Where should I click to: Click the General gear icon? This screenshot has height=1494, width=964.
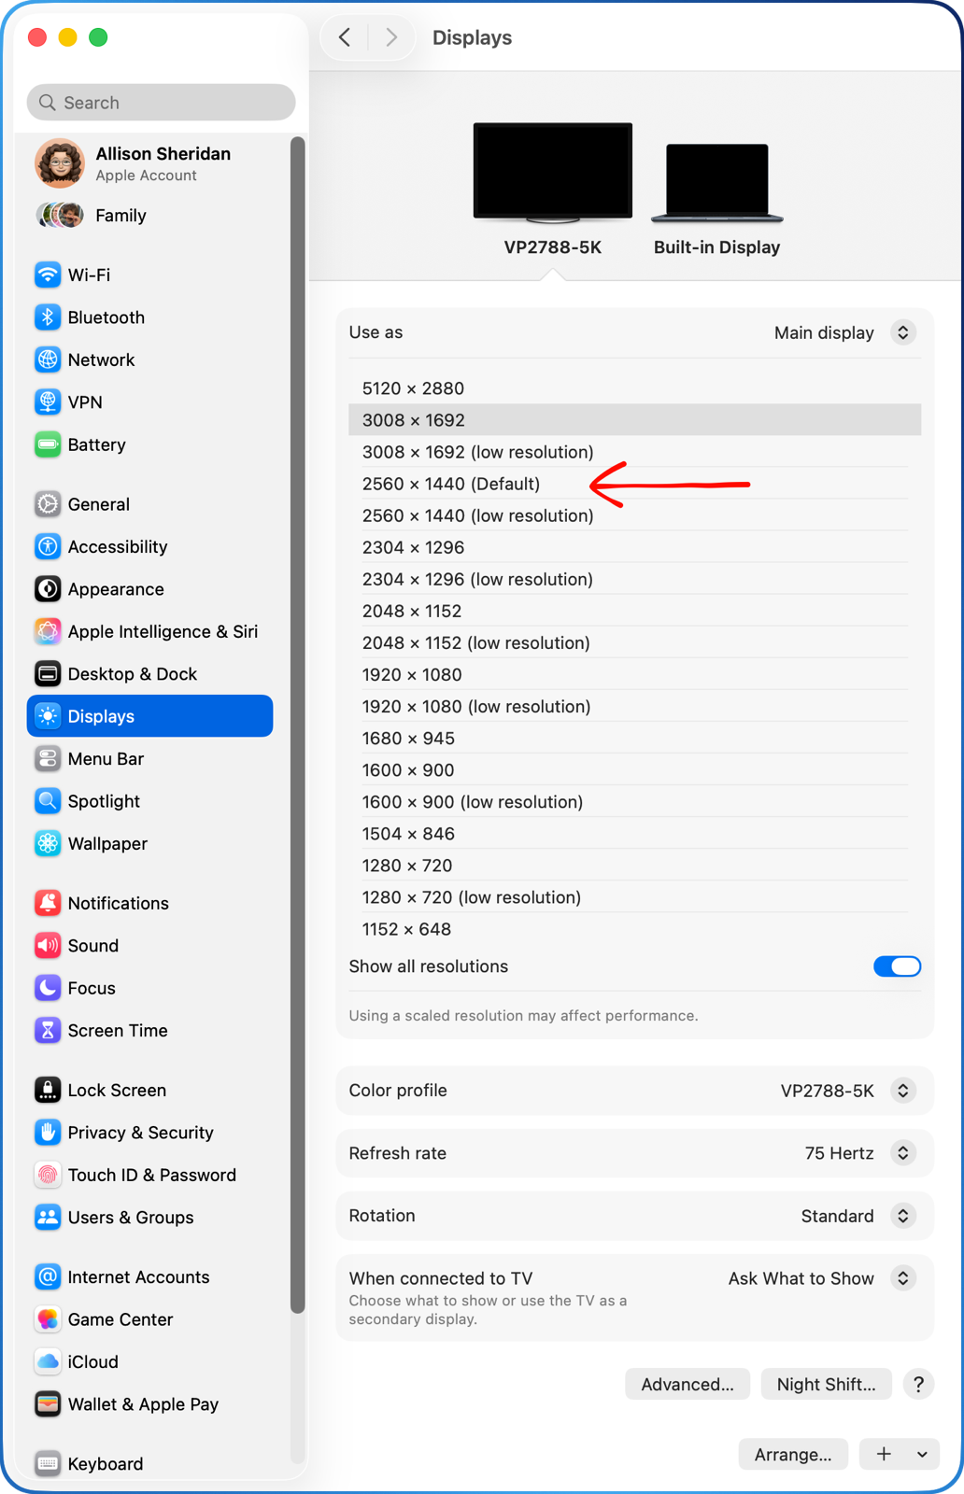(x=48, y=504)
